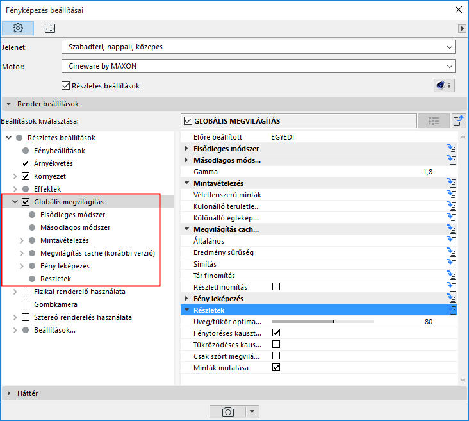The height and width of the screenshot is (421, 469).
Task: Click the list view icon beside Globális Megvilágítás
Action: pos(434,121)
